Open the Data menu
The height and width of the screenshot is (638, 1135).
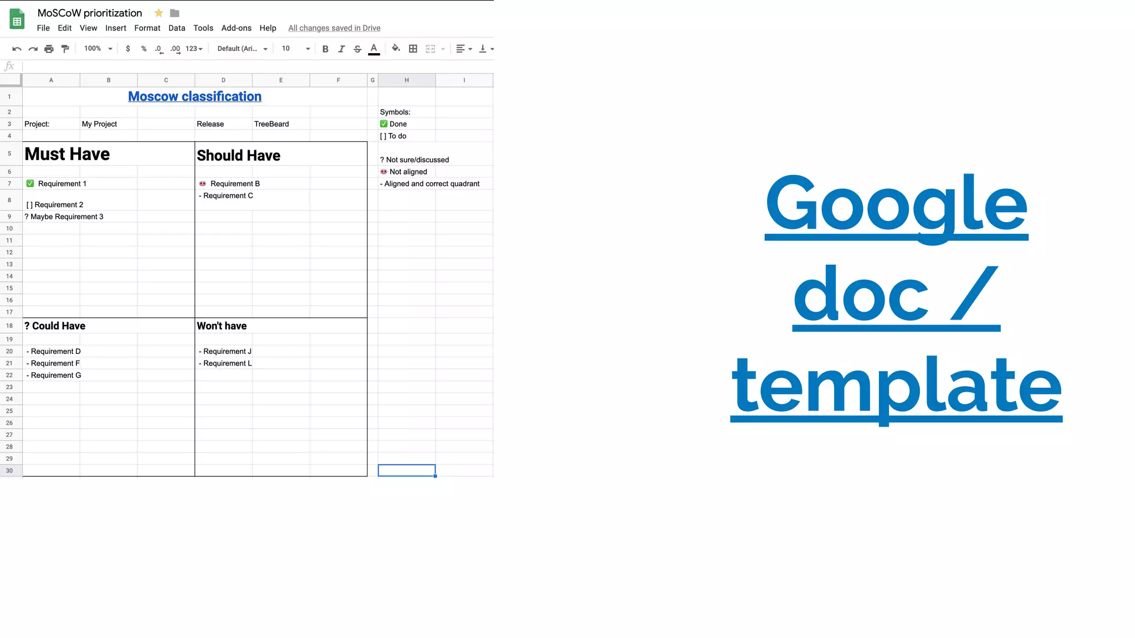[x=177, y=28]
